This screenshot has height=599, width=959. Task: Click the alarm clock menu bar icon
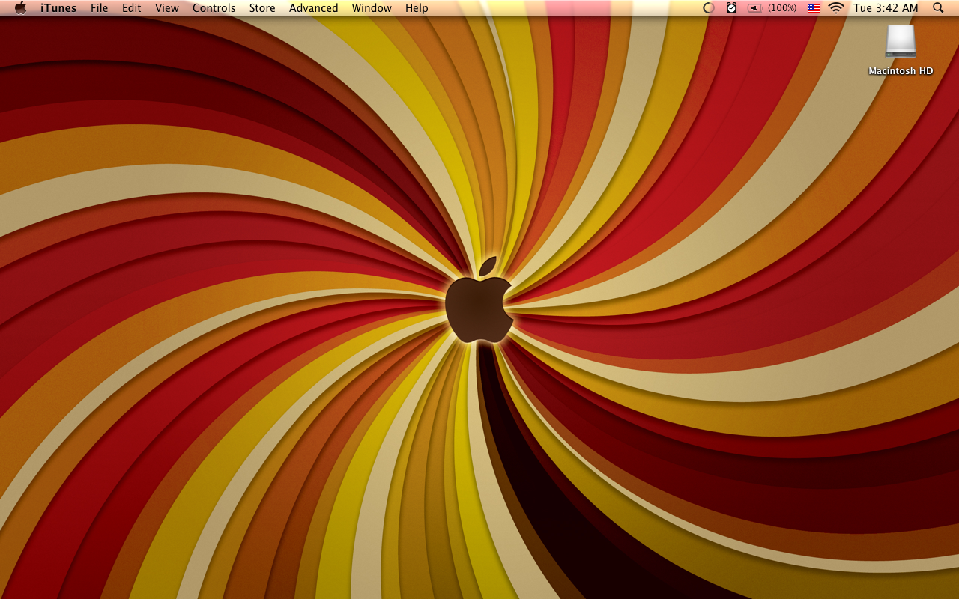(x=732, y=8)
